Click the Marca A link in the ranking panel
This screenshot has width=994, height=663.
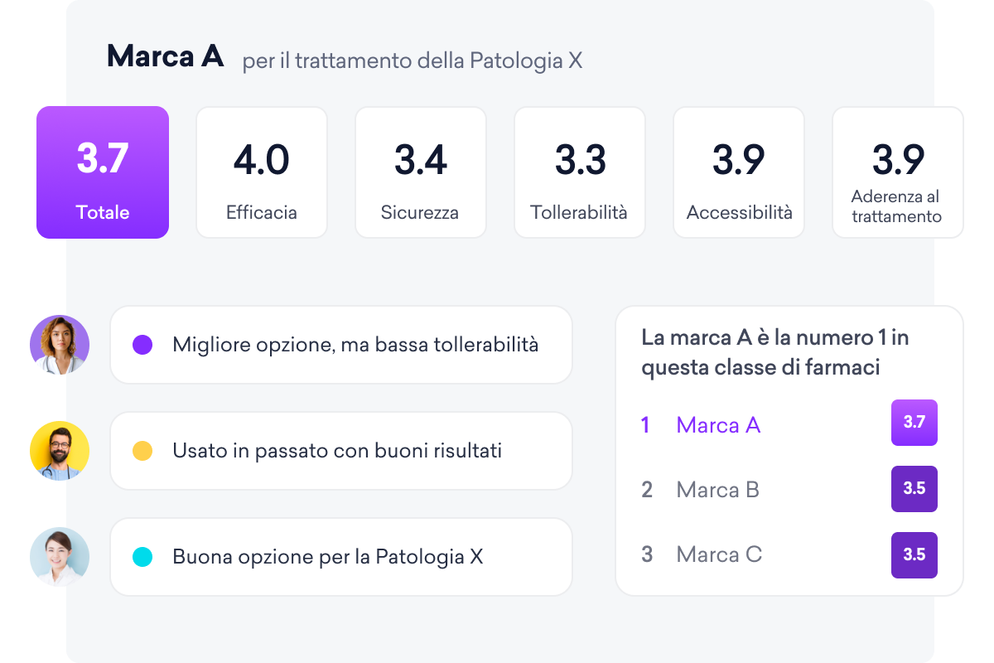[x=718, y=425]
